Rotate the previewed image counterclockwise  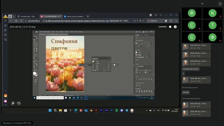(19, 103)
